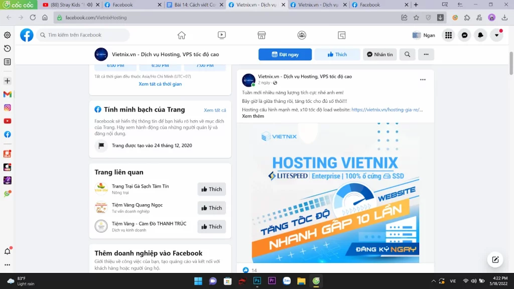Open the vietnix.vn hosting-gia-re link

[x=387, y=110]
